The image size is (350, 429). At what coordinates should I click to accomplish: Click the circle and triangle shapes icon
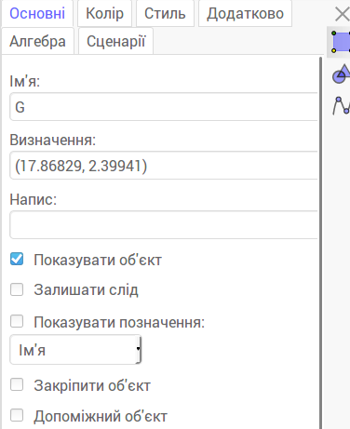(341, 74)
